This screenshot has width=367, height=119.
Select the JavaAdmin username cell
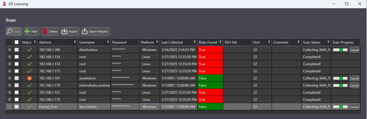click(94, 78)
